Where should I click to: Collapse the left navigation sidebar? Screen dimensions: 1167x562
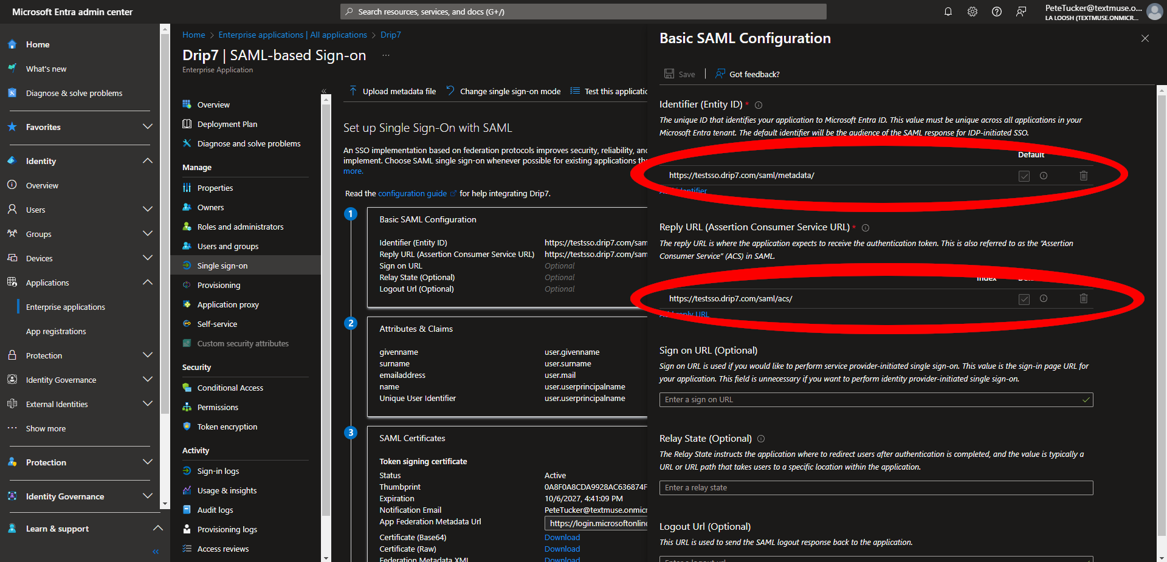[156, 552]
